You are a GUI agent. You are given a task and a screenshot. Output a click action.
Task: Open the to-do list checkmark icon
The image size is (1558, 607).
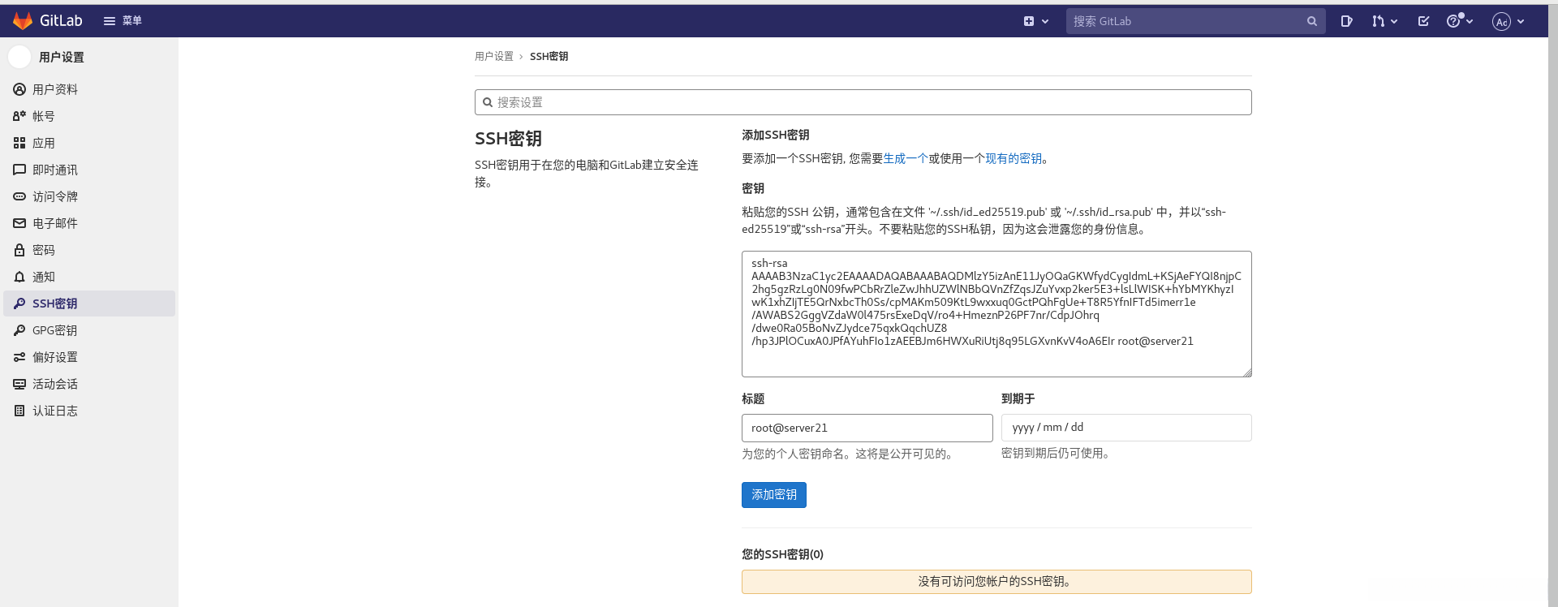[1423, 21]
